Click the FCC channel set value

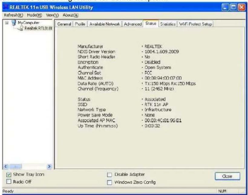pos(148,73)
